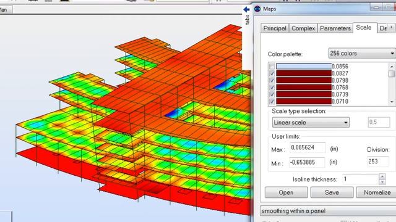The width and height of the screenshot is (396, 222).
Task: Decrease isoline thickness with down arrow
Action: pos(382,182)
